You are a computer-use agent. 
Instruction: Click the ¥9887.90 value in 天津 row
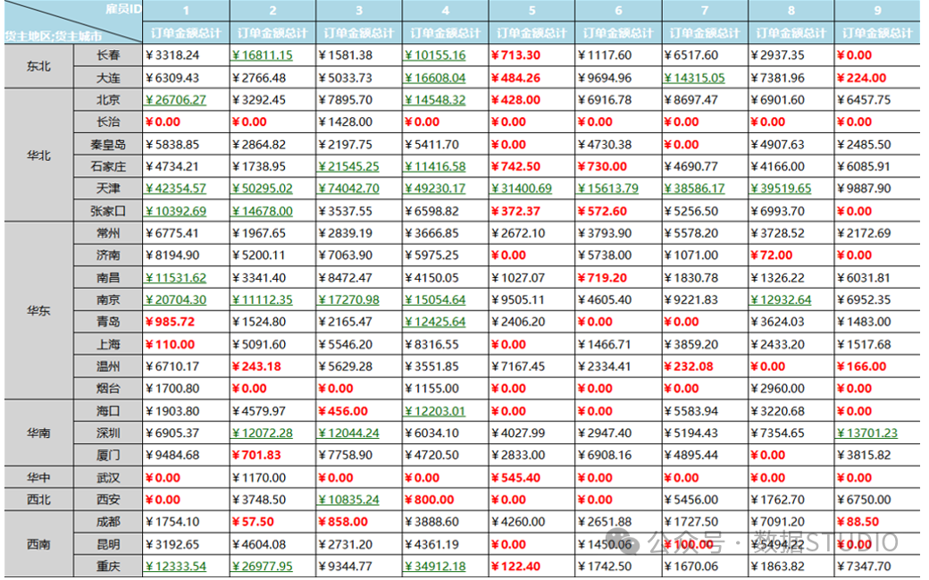click(x=864, y=189)
